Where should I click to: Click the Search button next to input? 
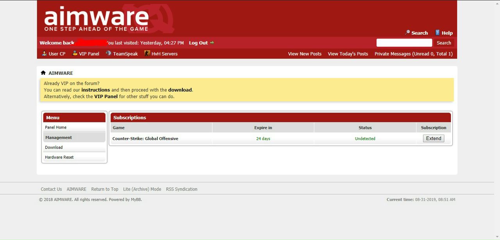click(x=444, y=43)
